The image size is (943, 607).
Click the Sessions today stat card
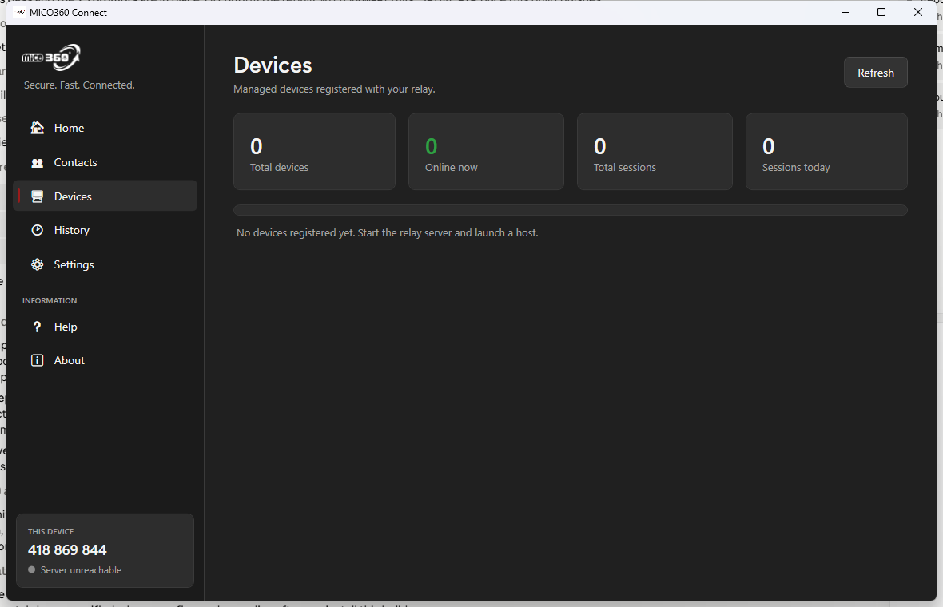pyautogui.click(x=826, y=152)
